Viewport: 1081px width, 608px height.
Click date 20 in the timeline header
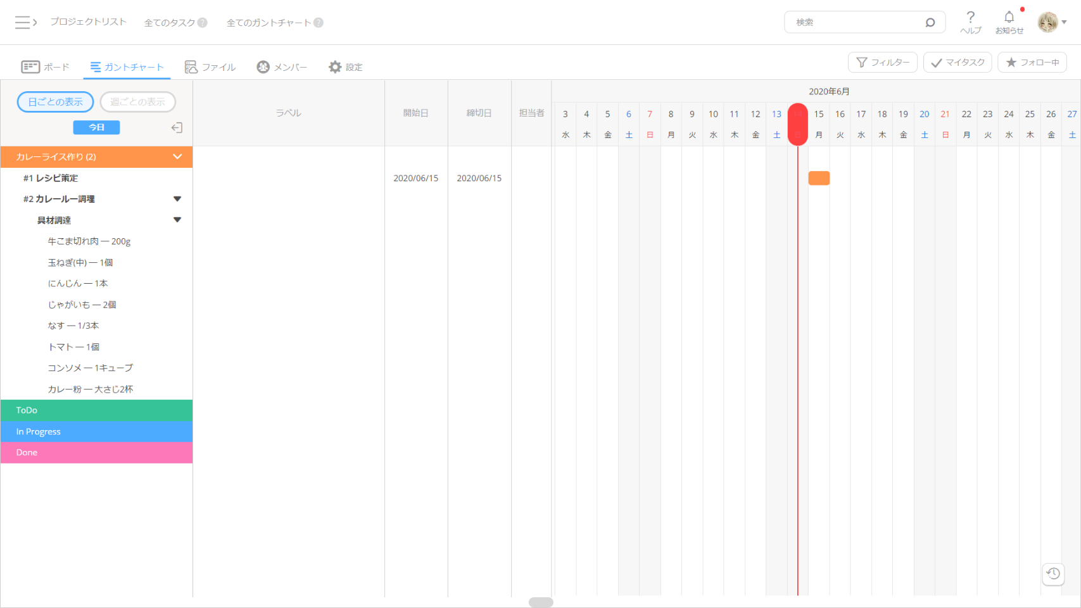tap(925, 114)
